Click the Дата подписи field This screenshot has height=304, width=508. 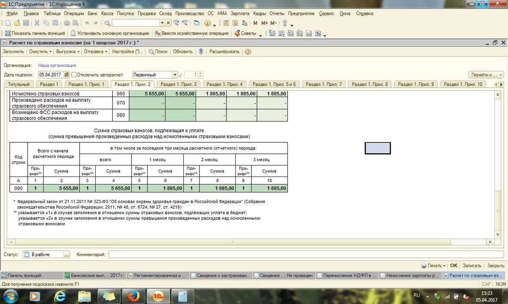click(50, 75)
